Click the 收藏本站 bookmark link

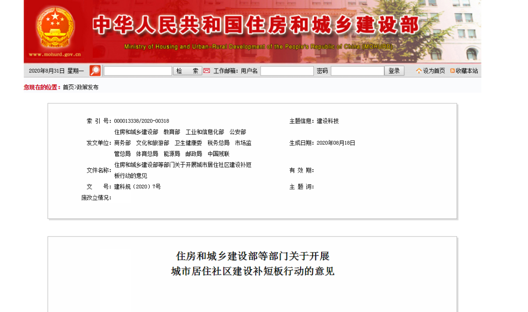click(467, 71)
